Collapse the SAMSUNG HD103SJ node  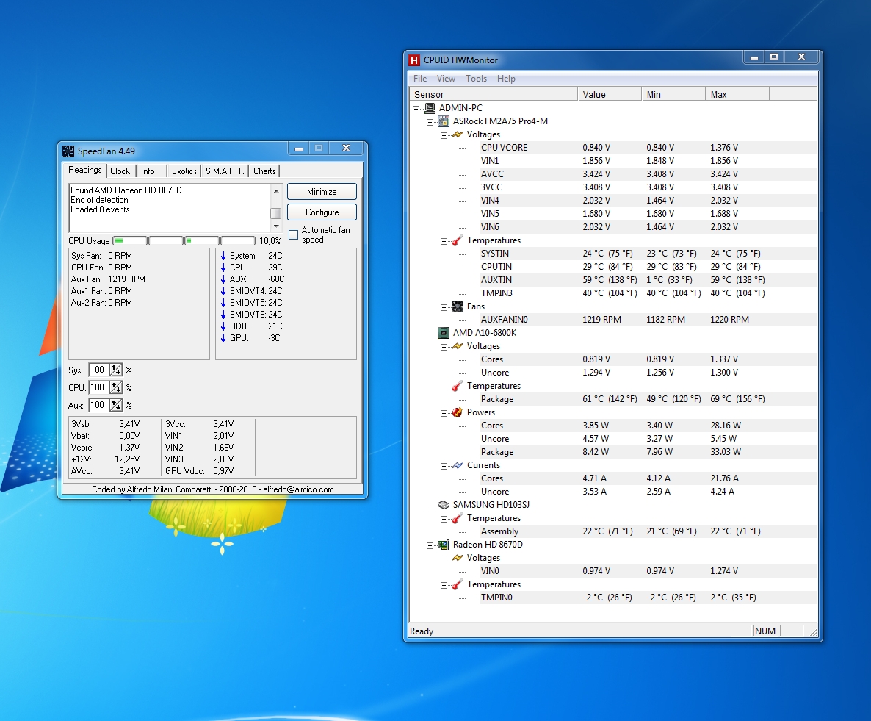[430, 506]
